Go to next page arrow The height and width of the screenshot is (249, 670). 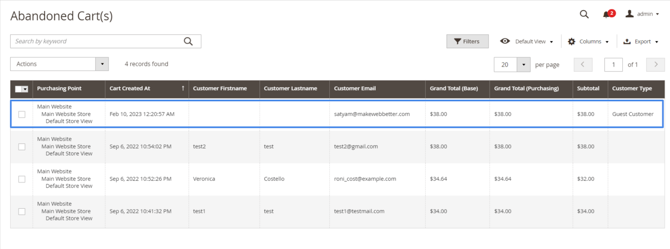[655, 64]
